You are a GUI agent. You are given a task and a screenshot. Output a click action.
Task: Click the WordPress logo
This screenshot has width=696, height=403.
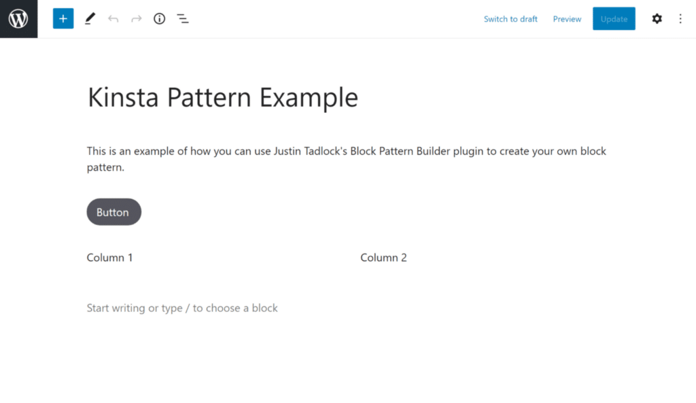coord(18,18)
